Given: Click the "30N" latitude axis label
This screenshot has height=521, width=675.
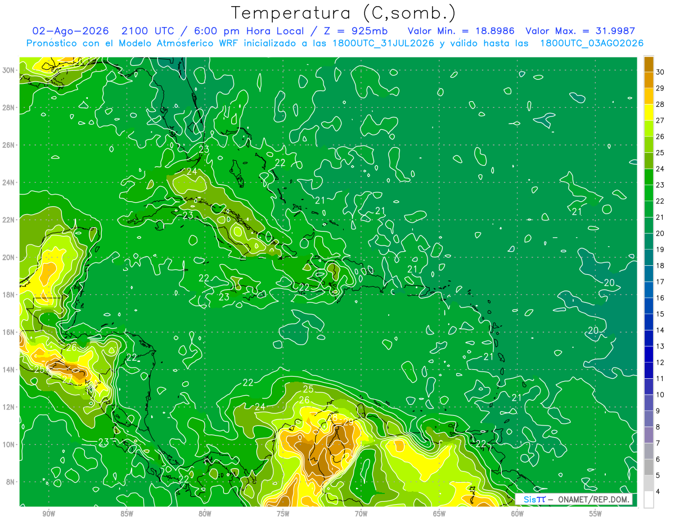Looking at the screenshot, I should coord(8,70).
